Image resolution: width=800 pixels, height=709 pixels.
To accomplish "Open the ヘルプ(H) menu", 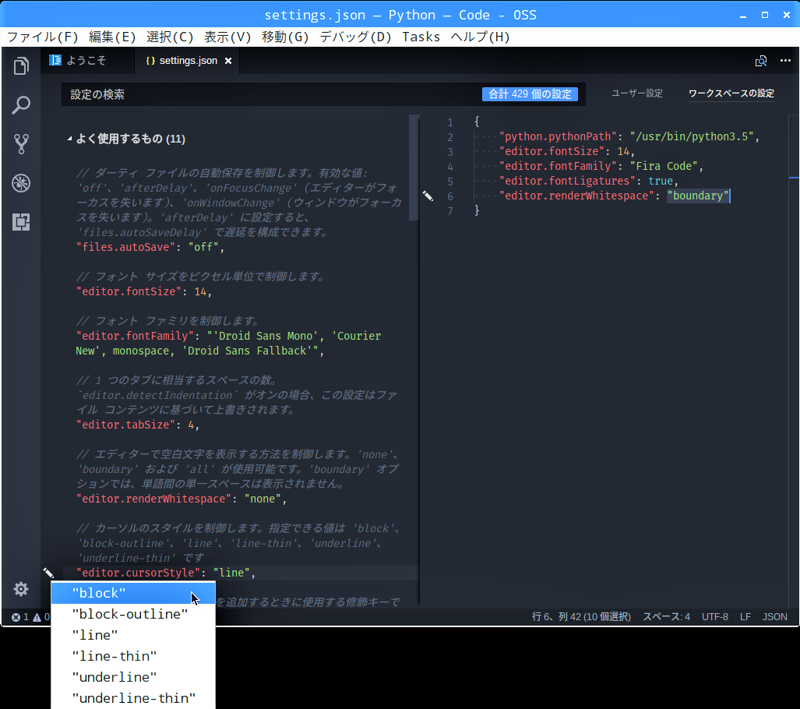I will tap(480, 37).
